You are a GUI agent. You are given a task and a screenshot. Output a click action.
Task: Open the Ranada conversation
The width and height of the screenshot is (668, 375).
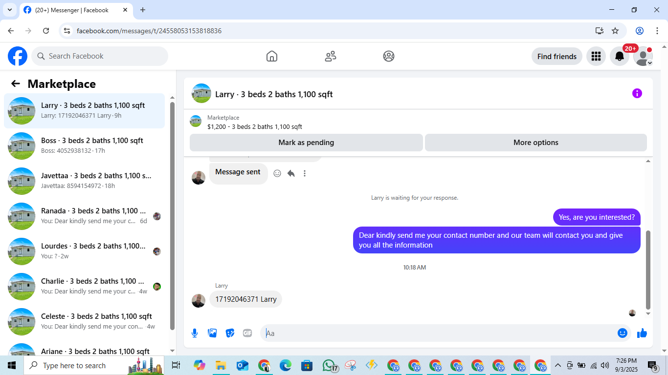85,216
